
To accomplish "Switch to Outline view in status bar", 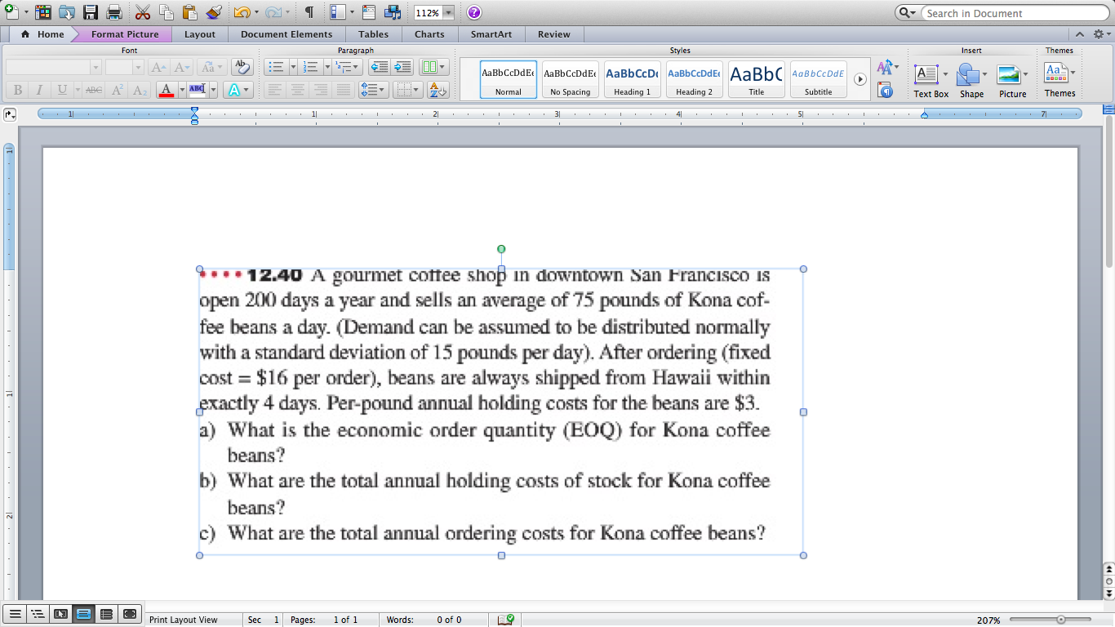I will (38, 614).
